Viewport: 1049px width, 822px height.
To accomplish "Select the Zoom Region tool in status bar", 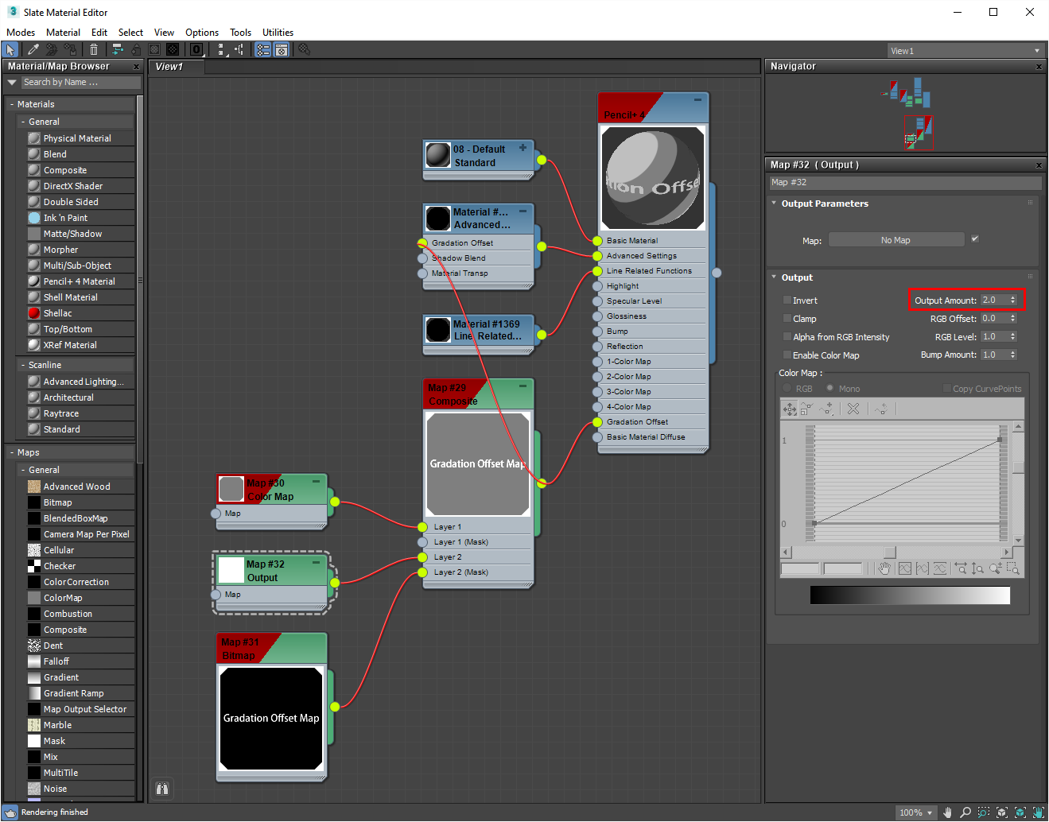I will pyautogui.click(x=984, y=812).
